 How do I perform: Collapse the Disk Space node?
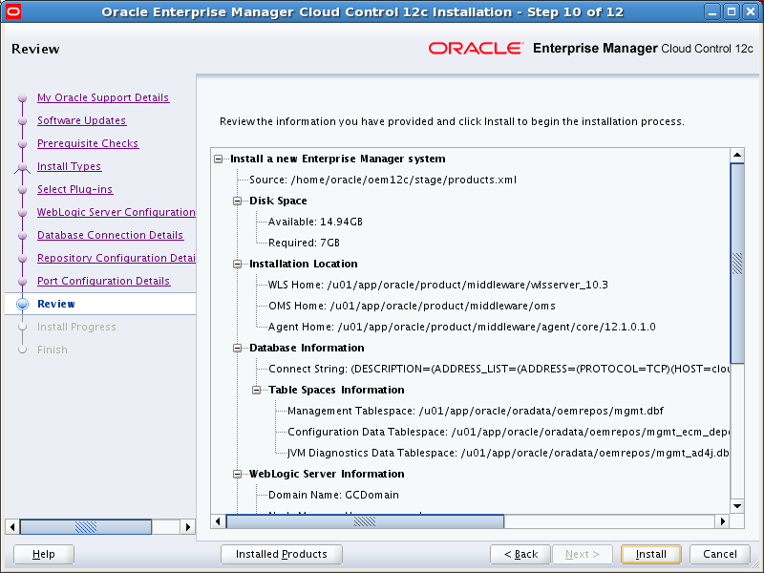pos(237,201)
